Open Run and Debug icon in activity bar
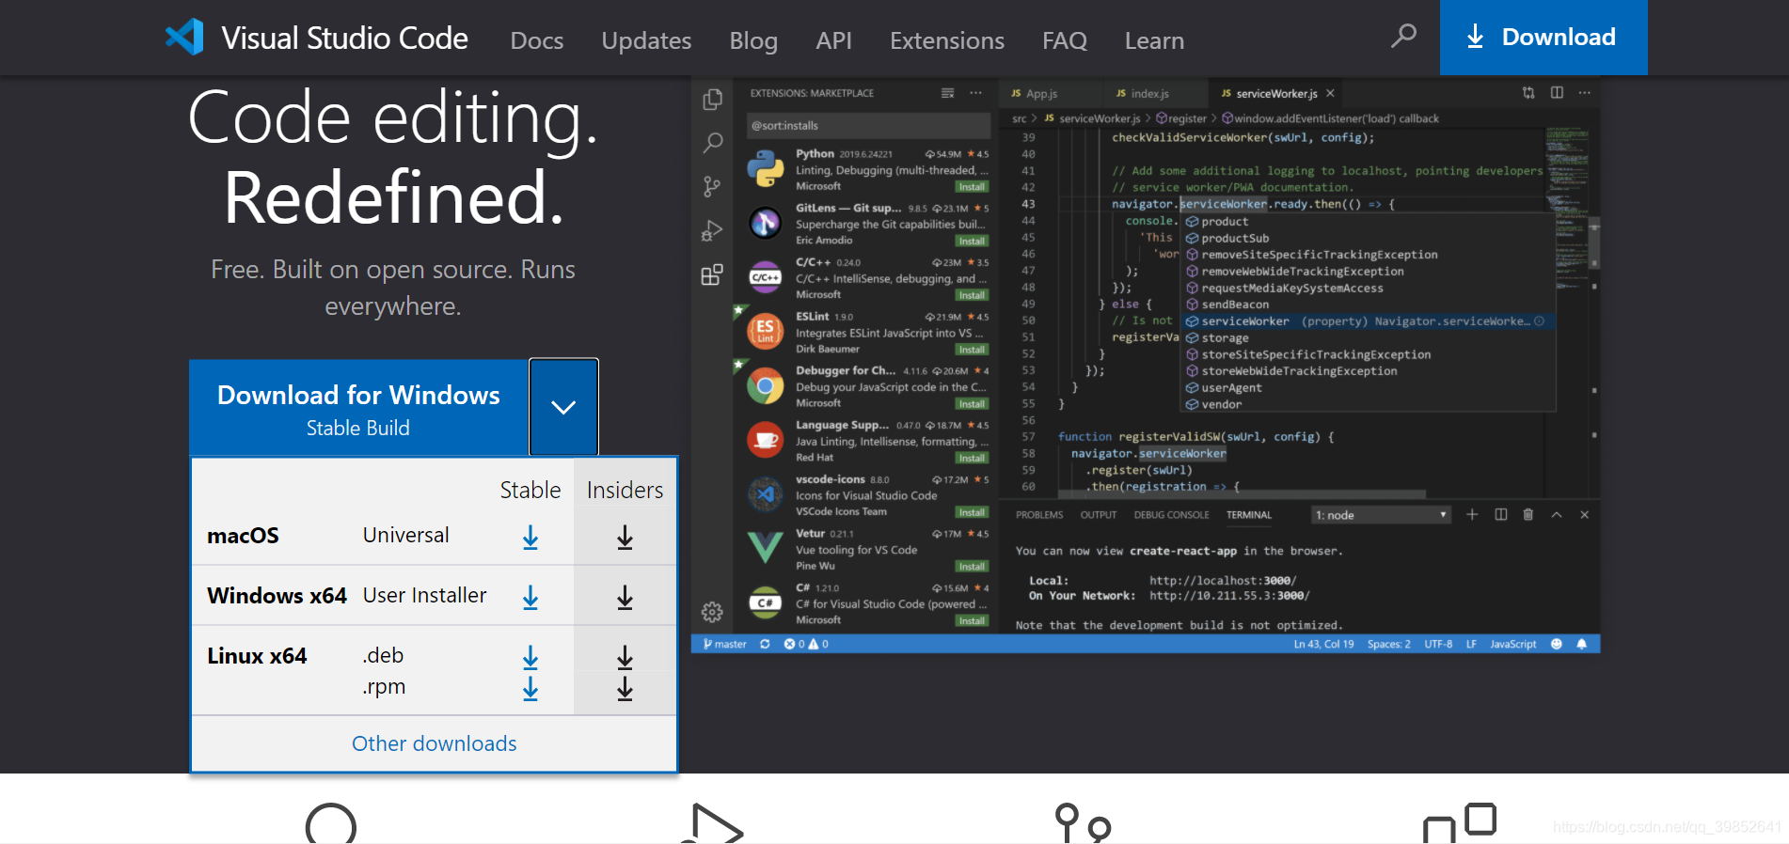The width and height of the screenshot is (1789, 844). [712, 230]
